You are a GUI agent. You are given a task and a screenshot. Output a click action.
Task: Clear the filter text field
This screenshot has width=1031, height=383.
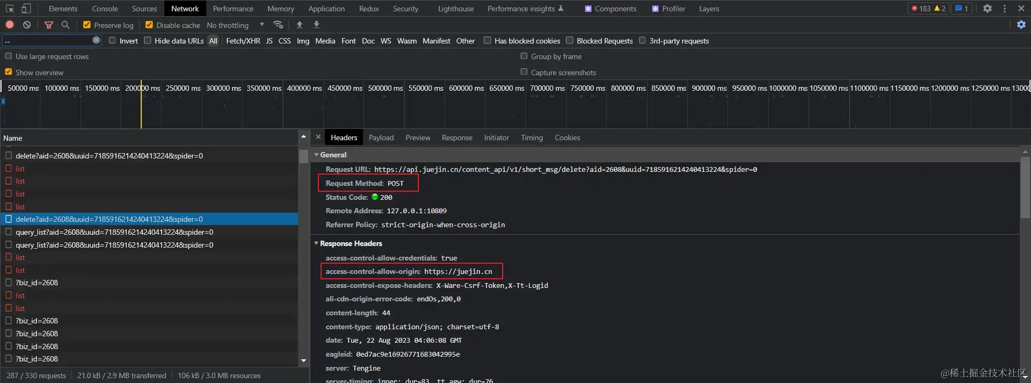click(x=96, y=40)
